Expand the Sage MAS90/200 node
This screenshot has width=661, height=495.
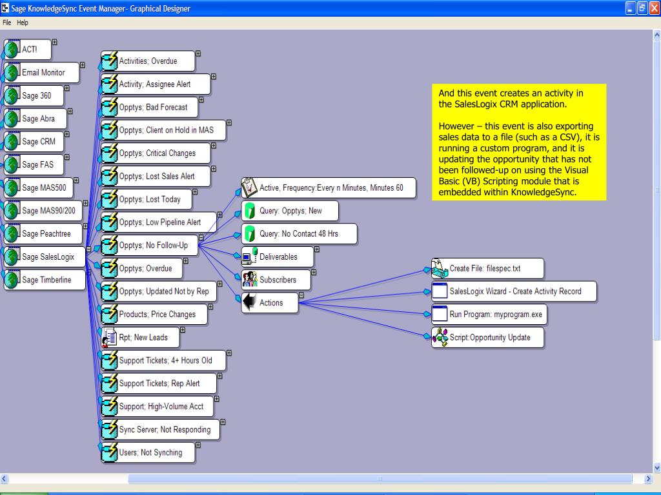(x=86, y=203)
